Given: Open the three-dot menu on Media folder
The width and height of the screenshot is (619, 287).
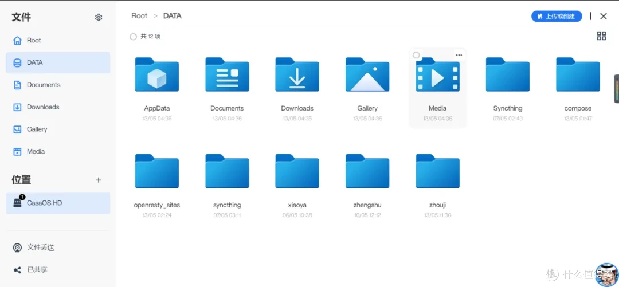Looking at the screenshot, I should pyautogui.click(x=459, y=55).
